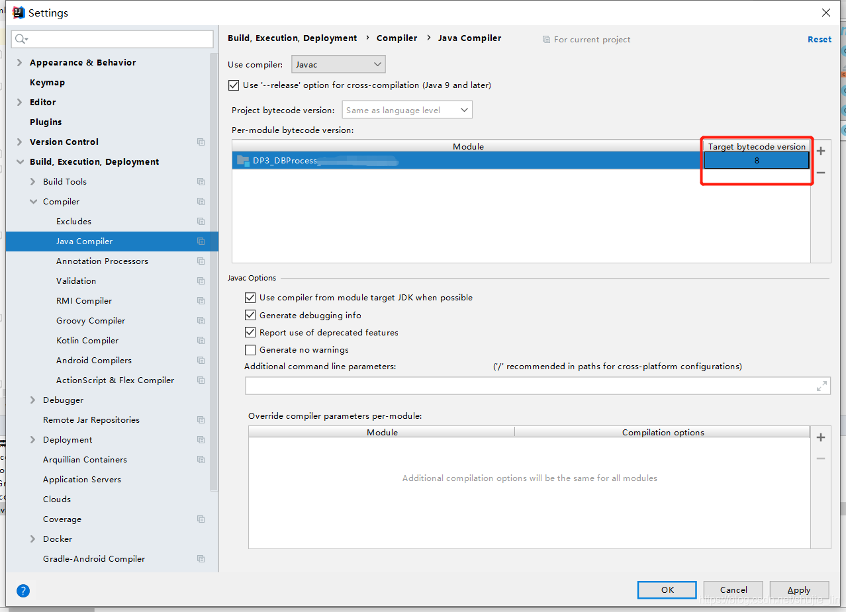Click Compiler in the breadcrumb path
846x612 pixels.
click(x=397, y=38)
